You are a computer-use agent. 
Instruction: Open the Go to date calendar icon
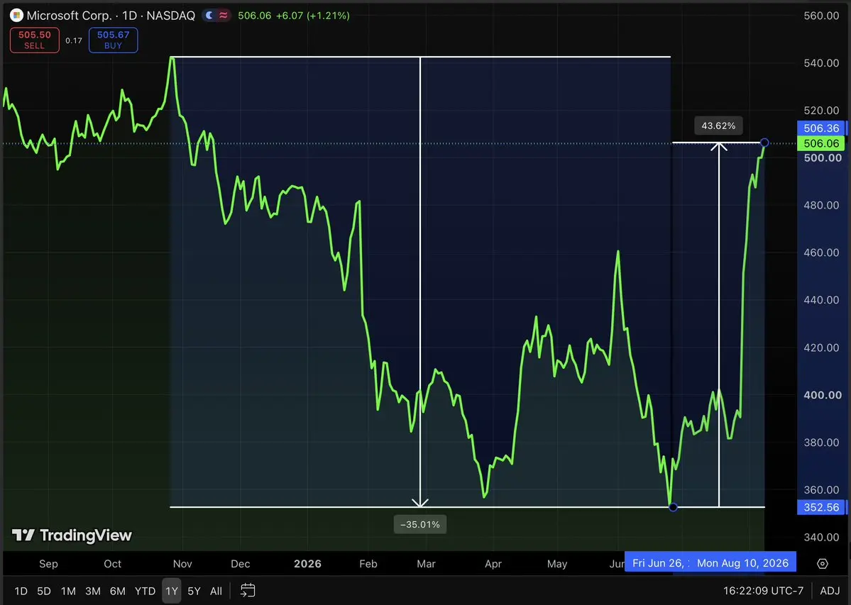[248, 590]
